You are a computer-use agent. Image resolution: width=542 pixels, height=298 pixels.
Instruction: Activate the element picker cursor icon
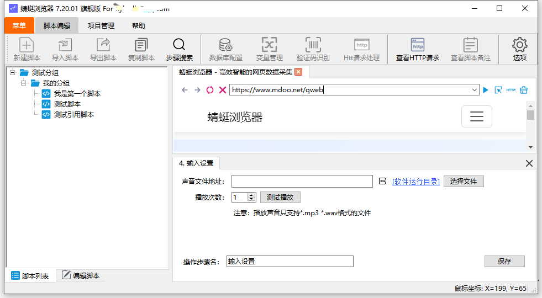pos(498,90)
